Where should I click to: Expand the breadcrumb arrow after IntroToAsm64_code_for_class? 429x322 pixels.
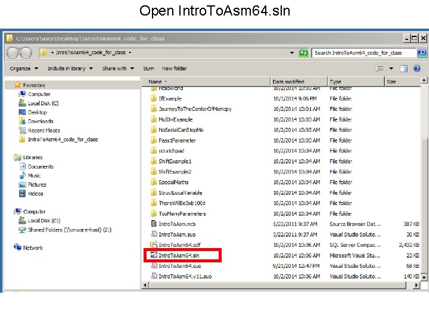point(130,52)
